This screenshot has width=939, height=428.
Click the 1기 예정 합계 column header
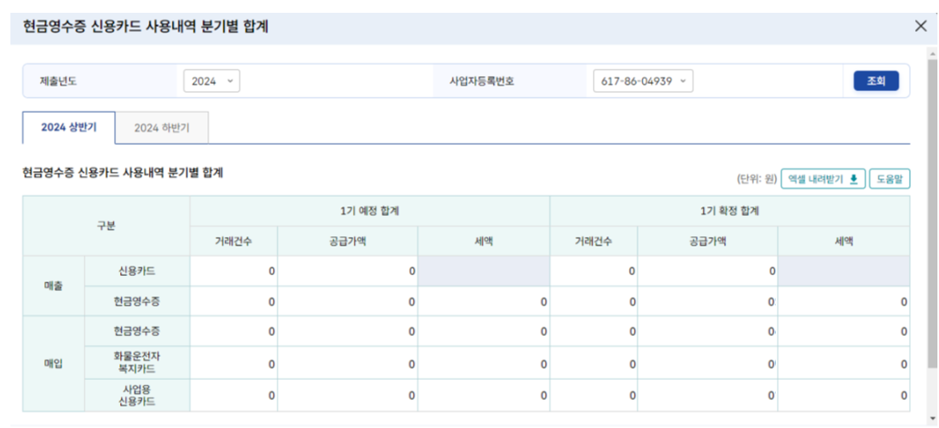(x=369, y=211)
